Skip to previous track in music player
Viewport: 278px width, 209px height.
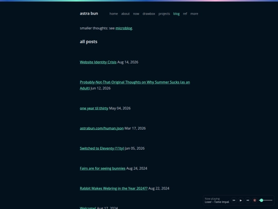(234, 200)
